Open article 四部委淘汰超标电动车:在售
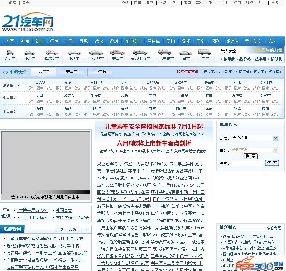 [123, 192]
